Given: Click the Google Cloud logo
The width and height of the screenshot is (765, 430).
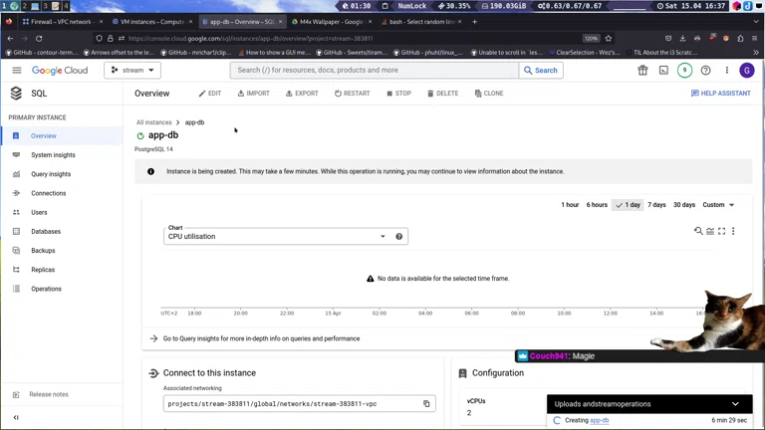Looking at the screenshot, I should tap(60, 71).
